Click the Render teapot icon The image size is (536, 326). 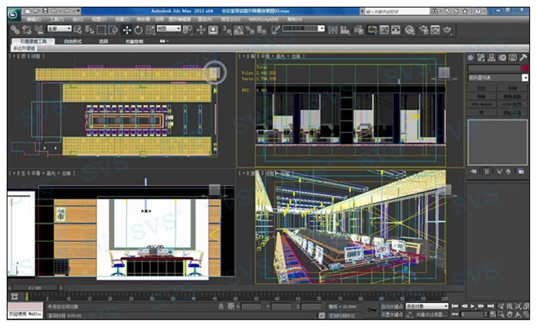coord(447,29)
